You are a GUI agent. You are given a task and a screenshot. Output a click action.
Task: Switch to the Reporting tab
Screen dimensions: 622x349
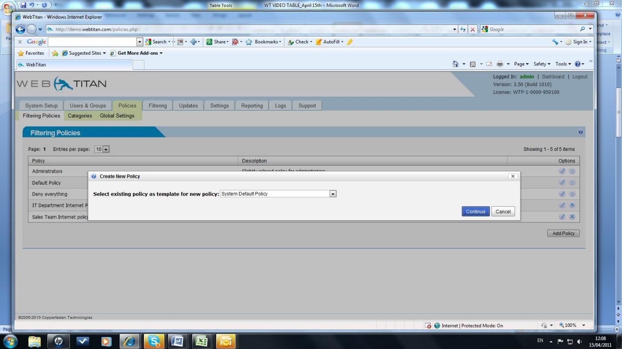tap(252, 105)
